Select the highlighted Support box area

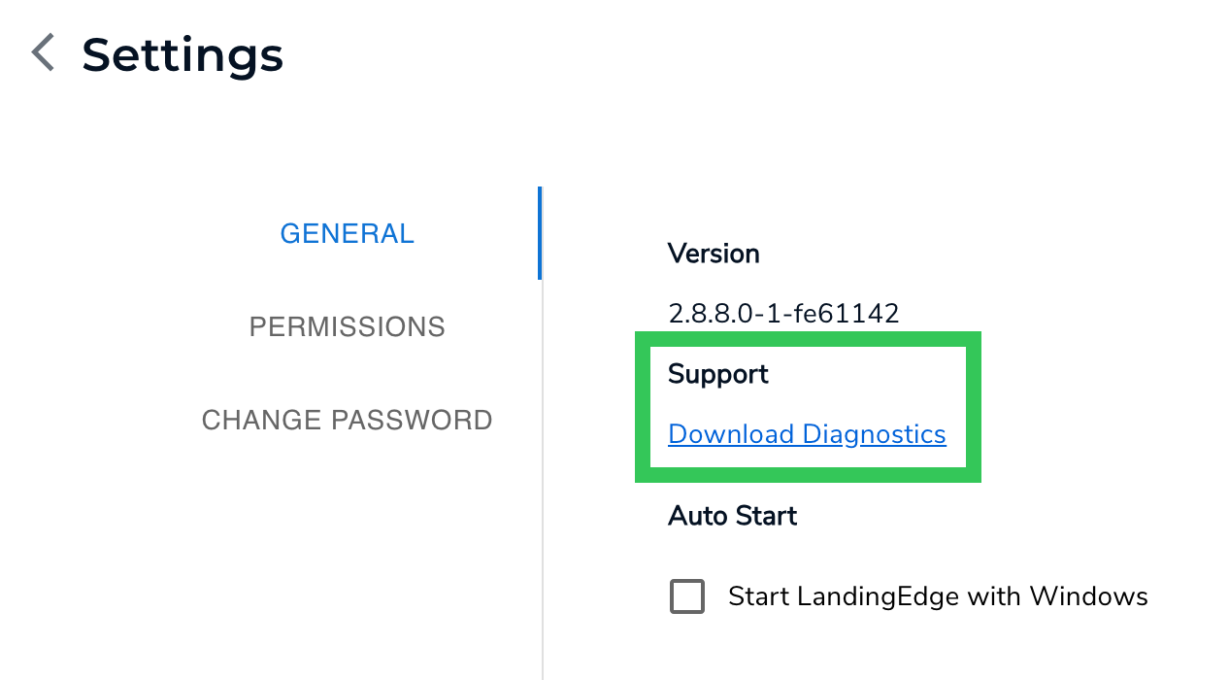(808, 406)
